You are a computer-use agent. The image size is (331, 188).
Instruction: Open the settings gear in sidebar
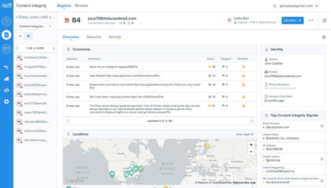tap(6, 102)
